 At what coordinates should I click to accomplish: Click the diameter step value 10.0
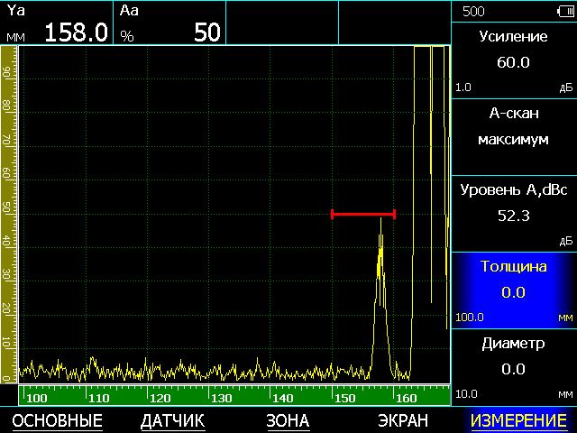point(466,394)
